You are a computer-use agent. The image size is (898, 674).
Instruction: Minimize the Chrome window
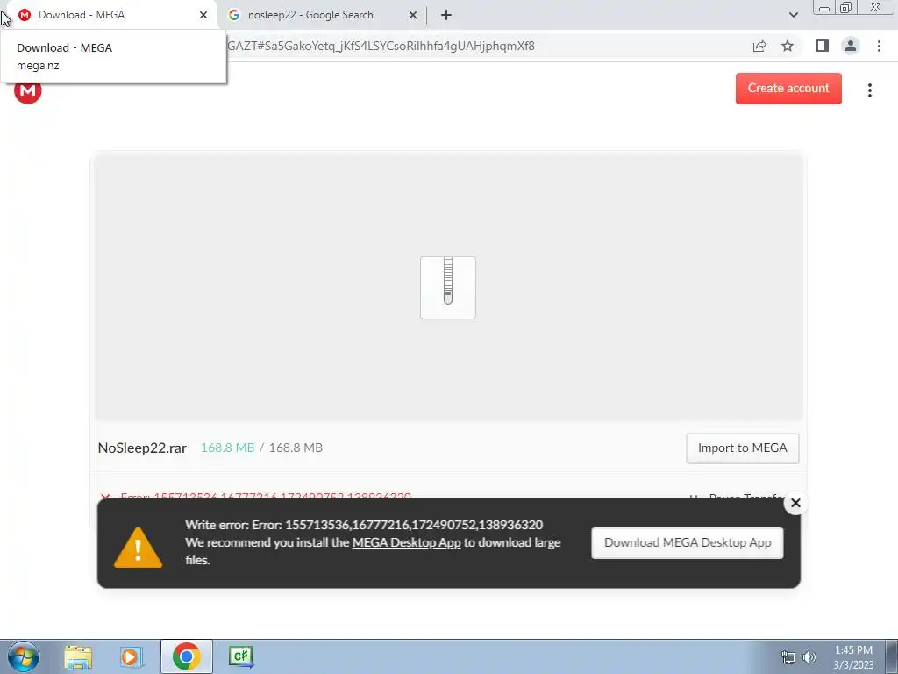(824, 8)
